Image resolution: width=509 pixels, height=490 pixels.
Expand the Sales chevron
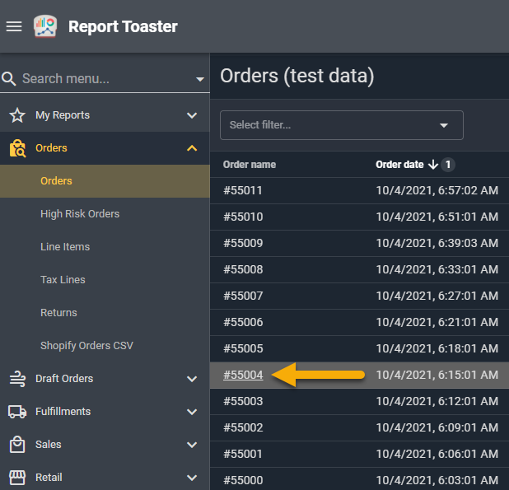coord(192,445)
